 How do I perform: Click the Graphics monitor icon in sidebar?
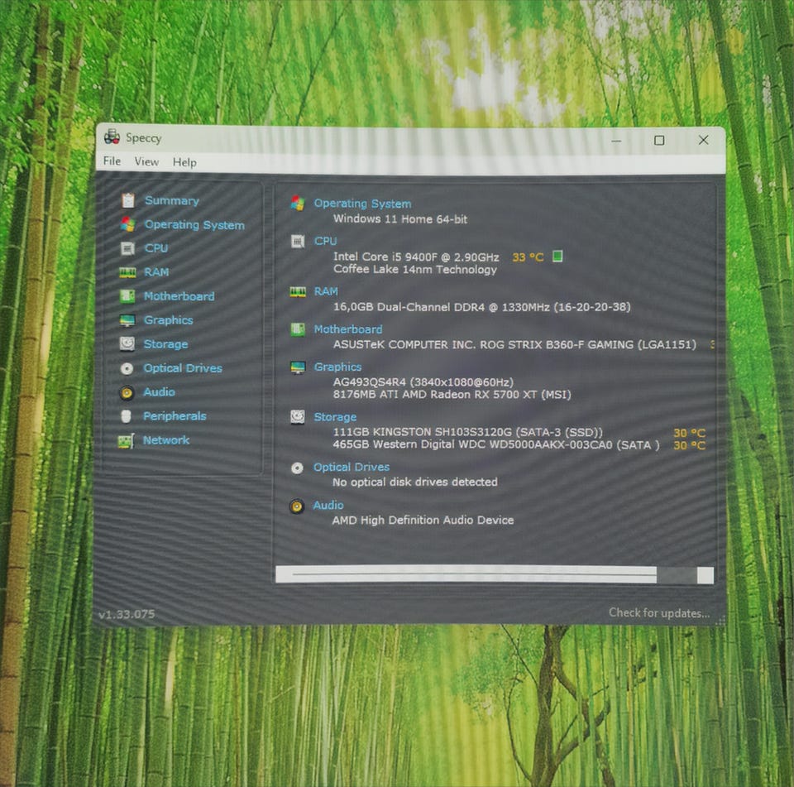(x=127, y=320)
